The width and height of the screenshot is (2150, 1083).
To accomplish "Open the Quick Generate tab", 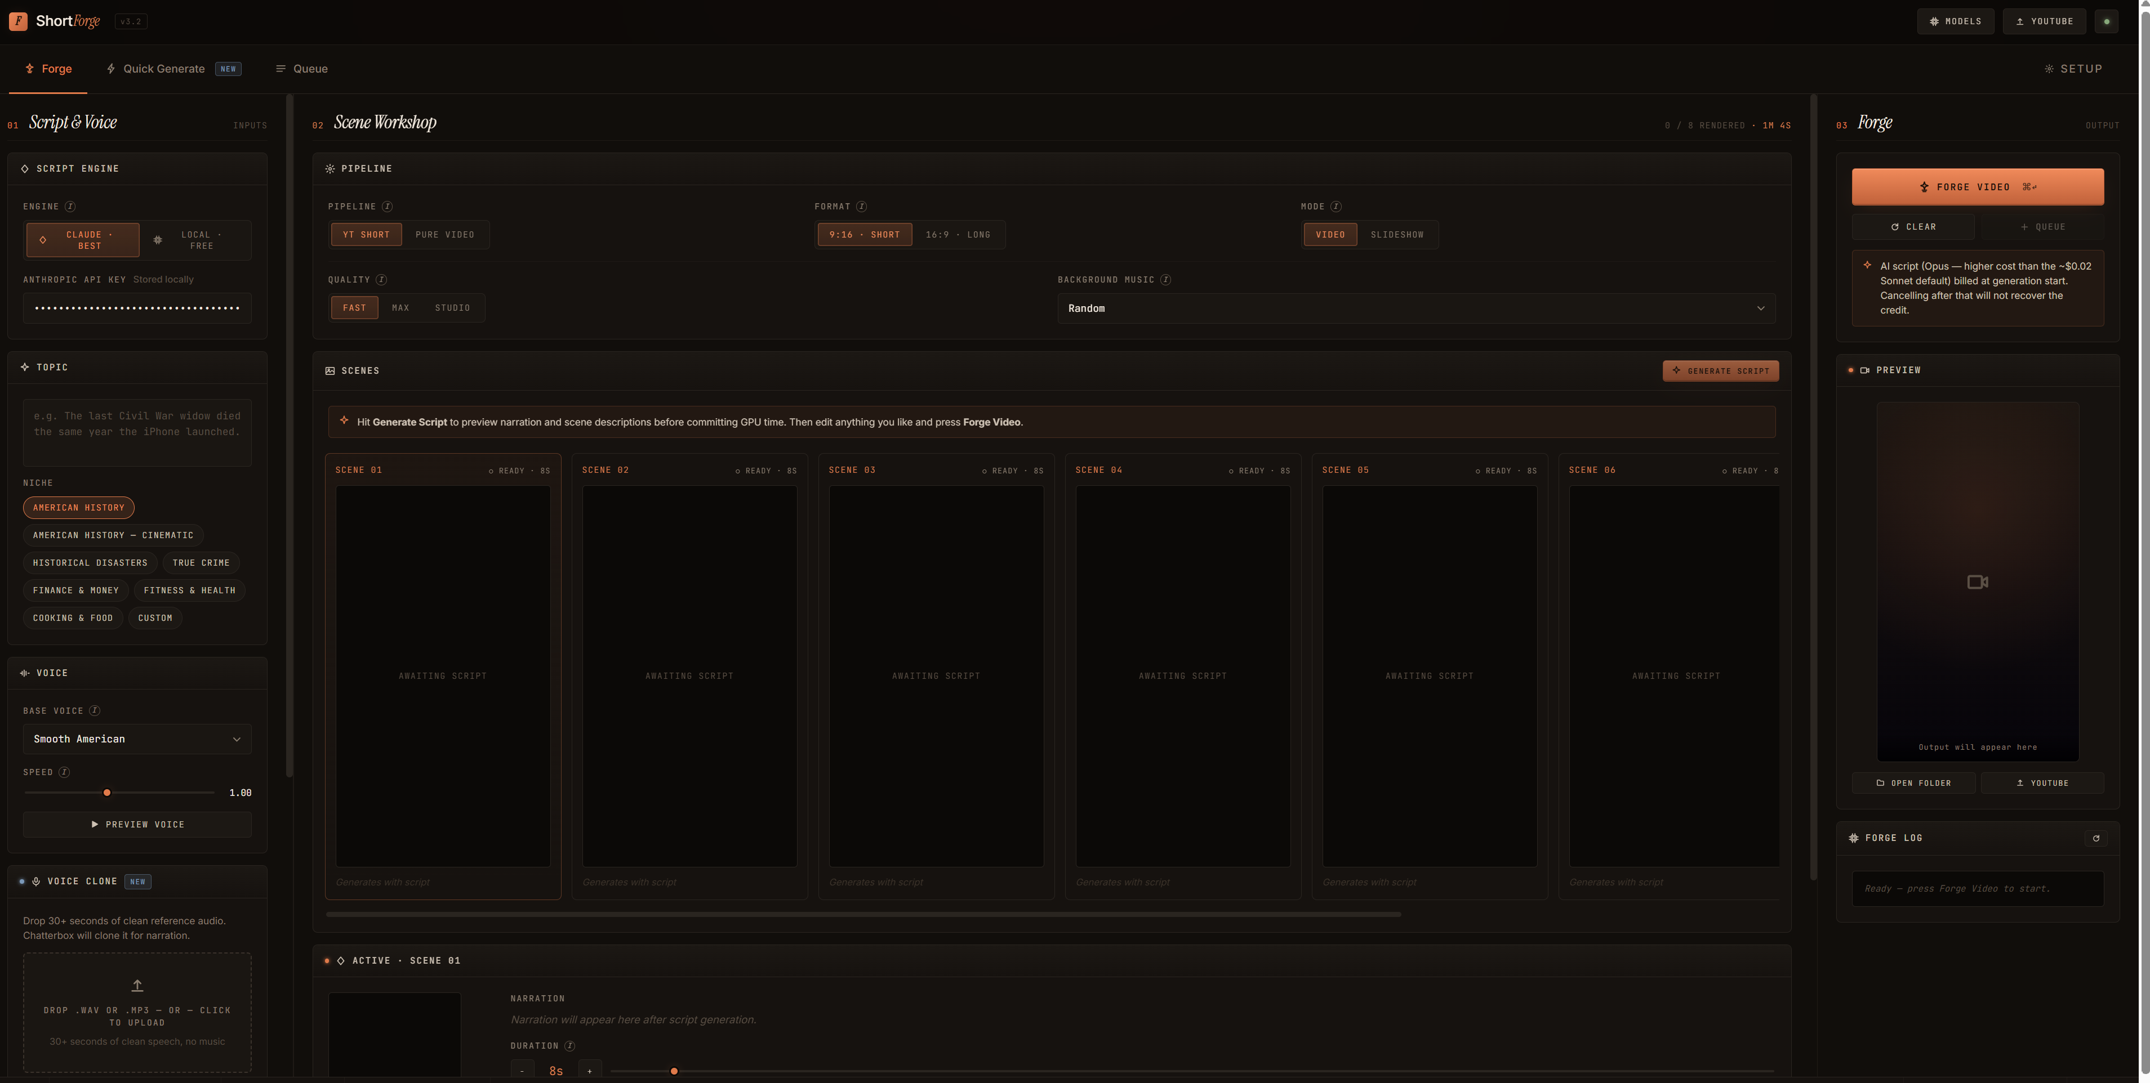I will pyautogui.click(x=173, y=69).
